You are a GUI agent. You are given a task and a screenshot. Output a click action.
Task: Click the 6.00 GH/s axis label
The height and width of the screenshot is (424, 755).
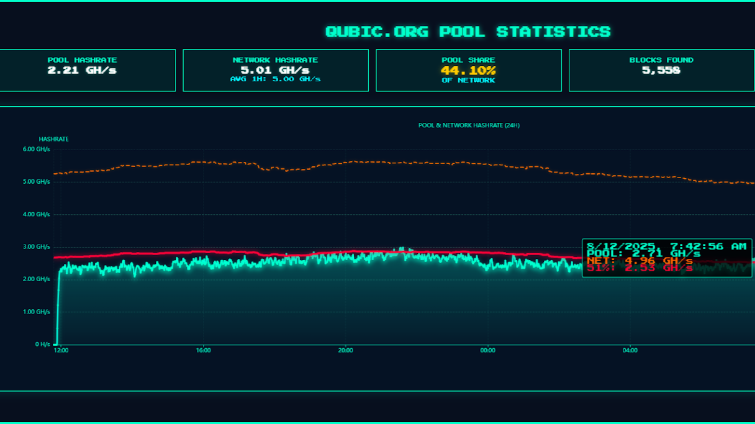tap(37, 150)
